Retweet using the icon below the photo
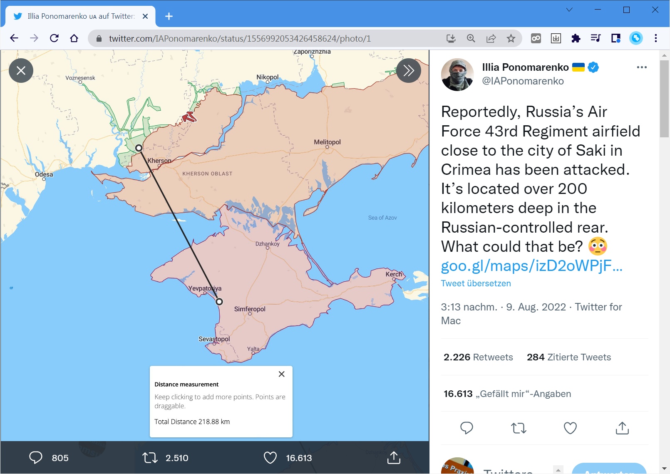The width and height of the screenshot is (670, 474). click(x=150, y=458)
